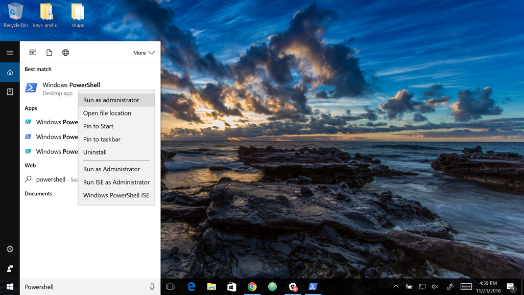Show hidden tray icons with the chevron

coord(396,287)
